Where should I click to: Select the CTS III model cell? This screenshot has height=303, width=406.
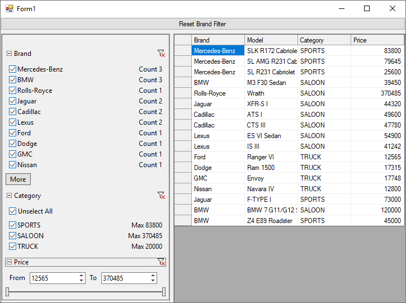271,125
